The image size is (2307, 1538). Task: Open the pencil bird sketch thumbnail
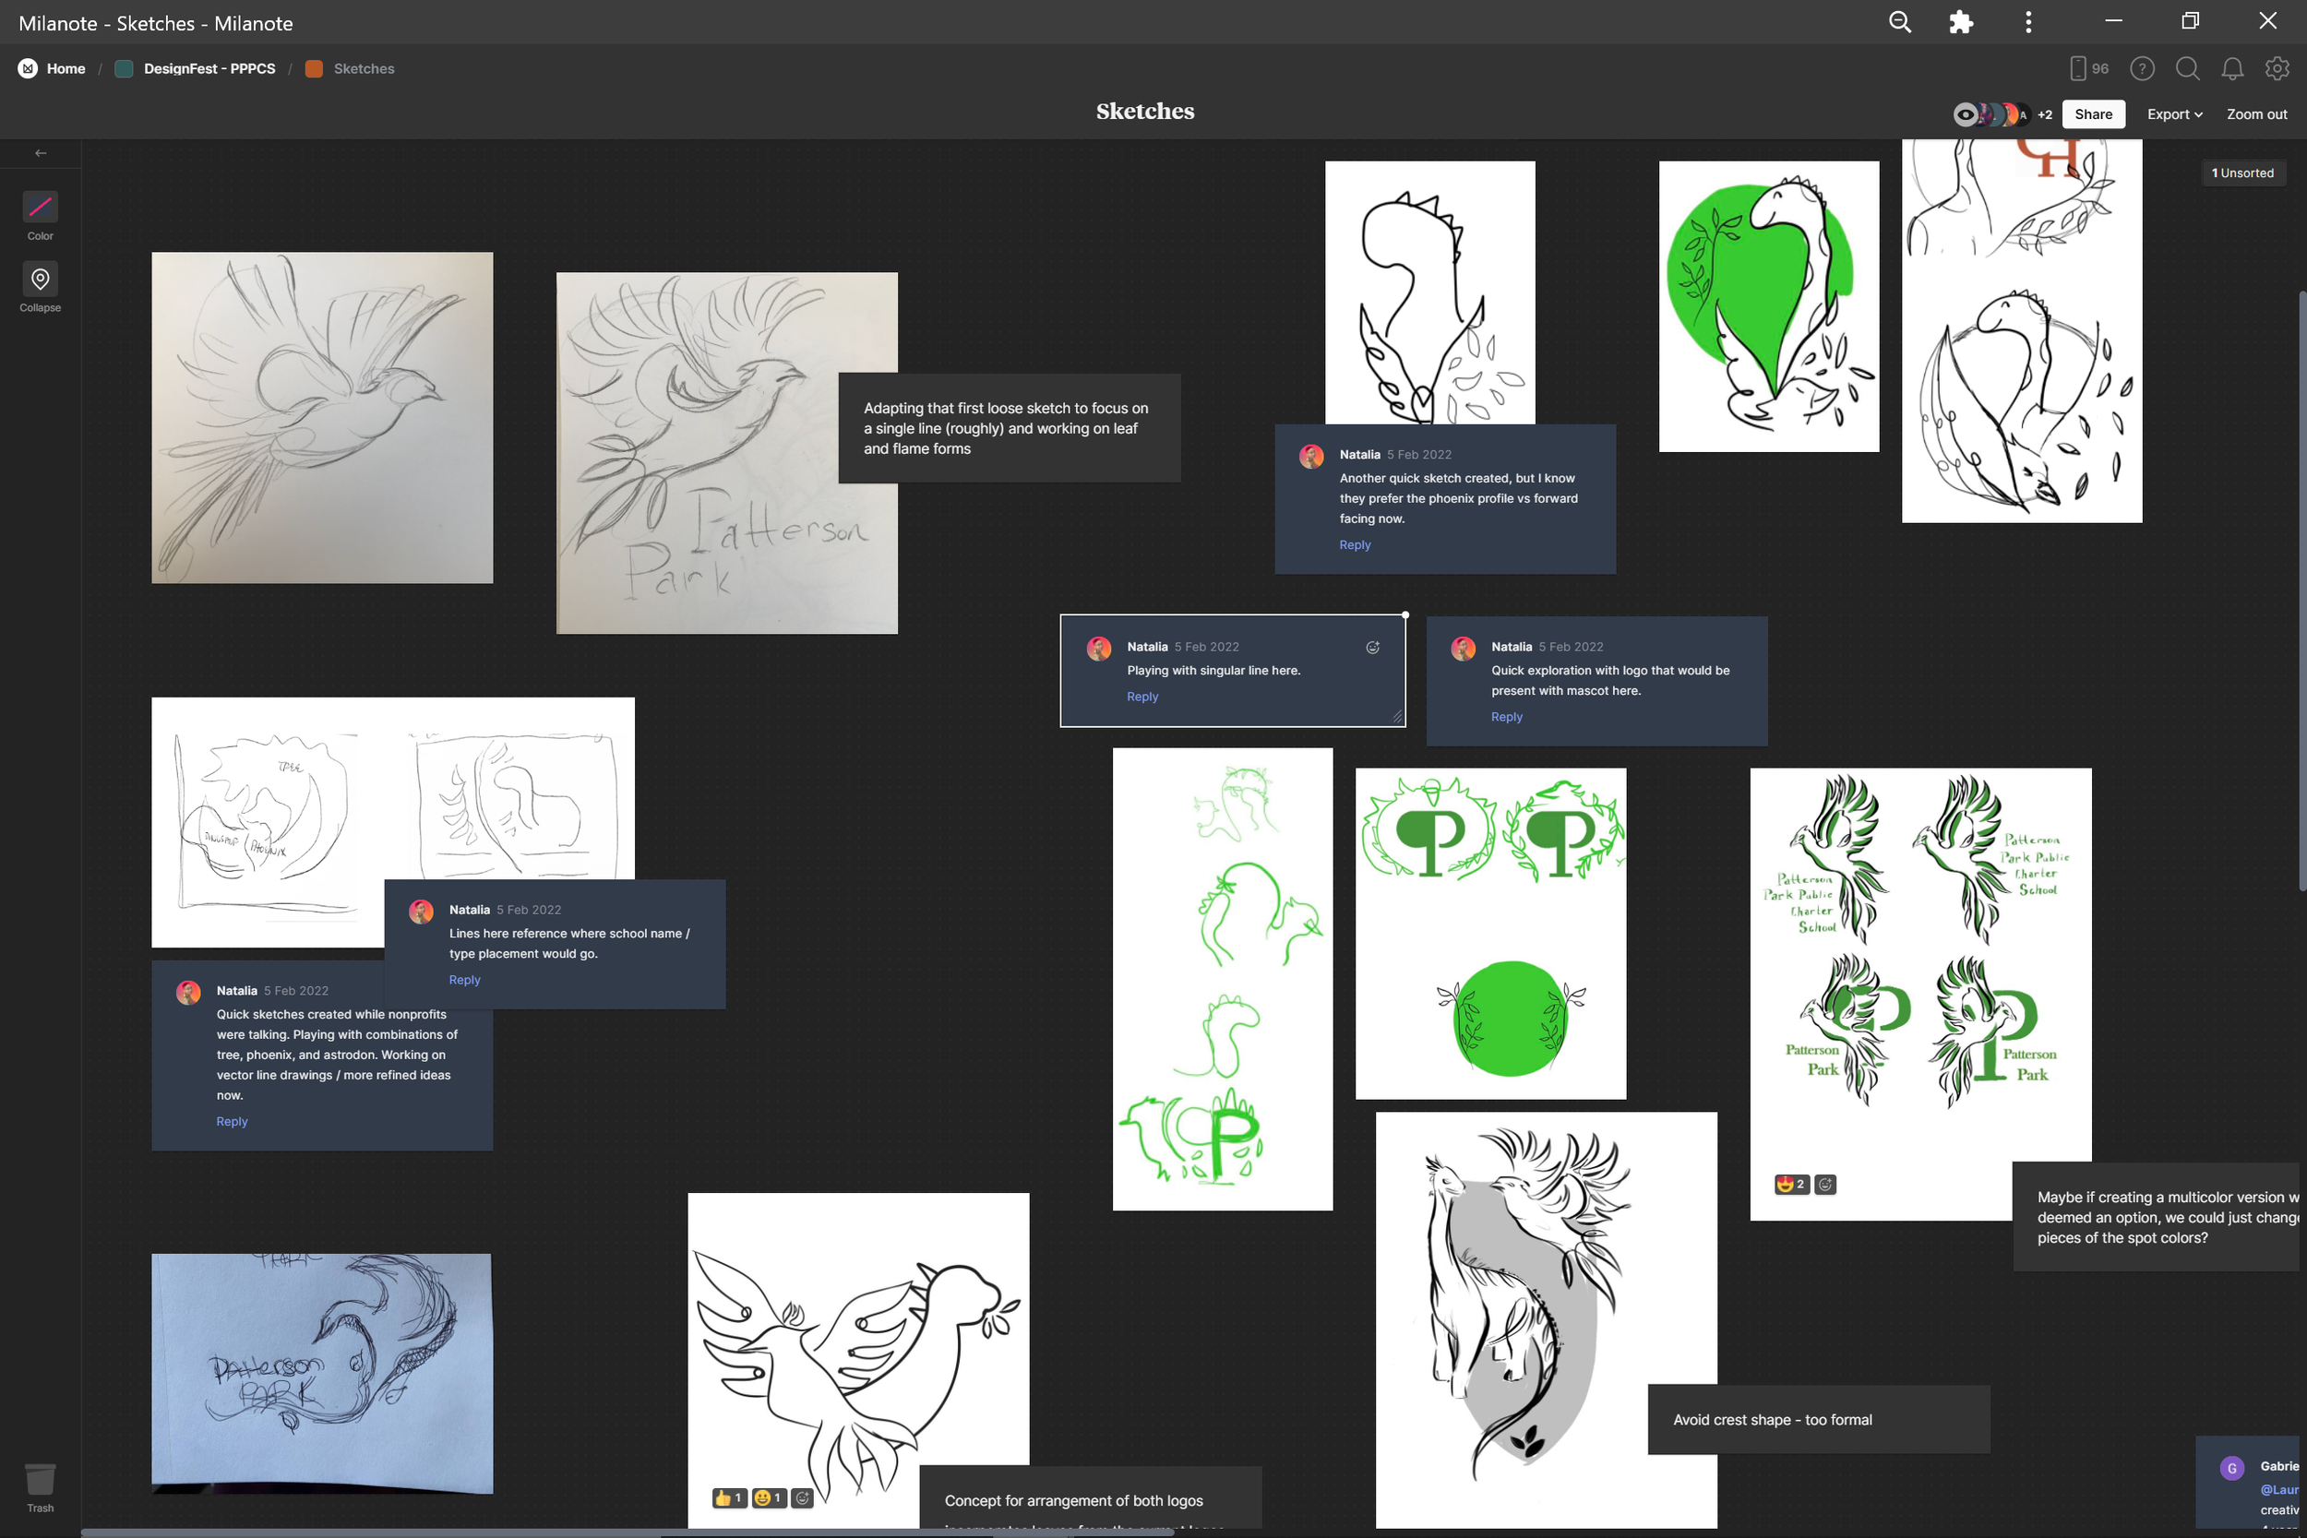click(322, 418)
